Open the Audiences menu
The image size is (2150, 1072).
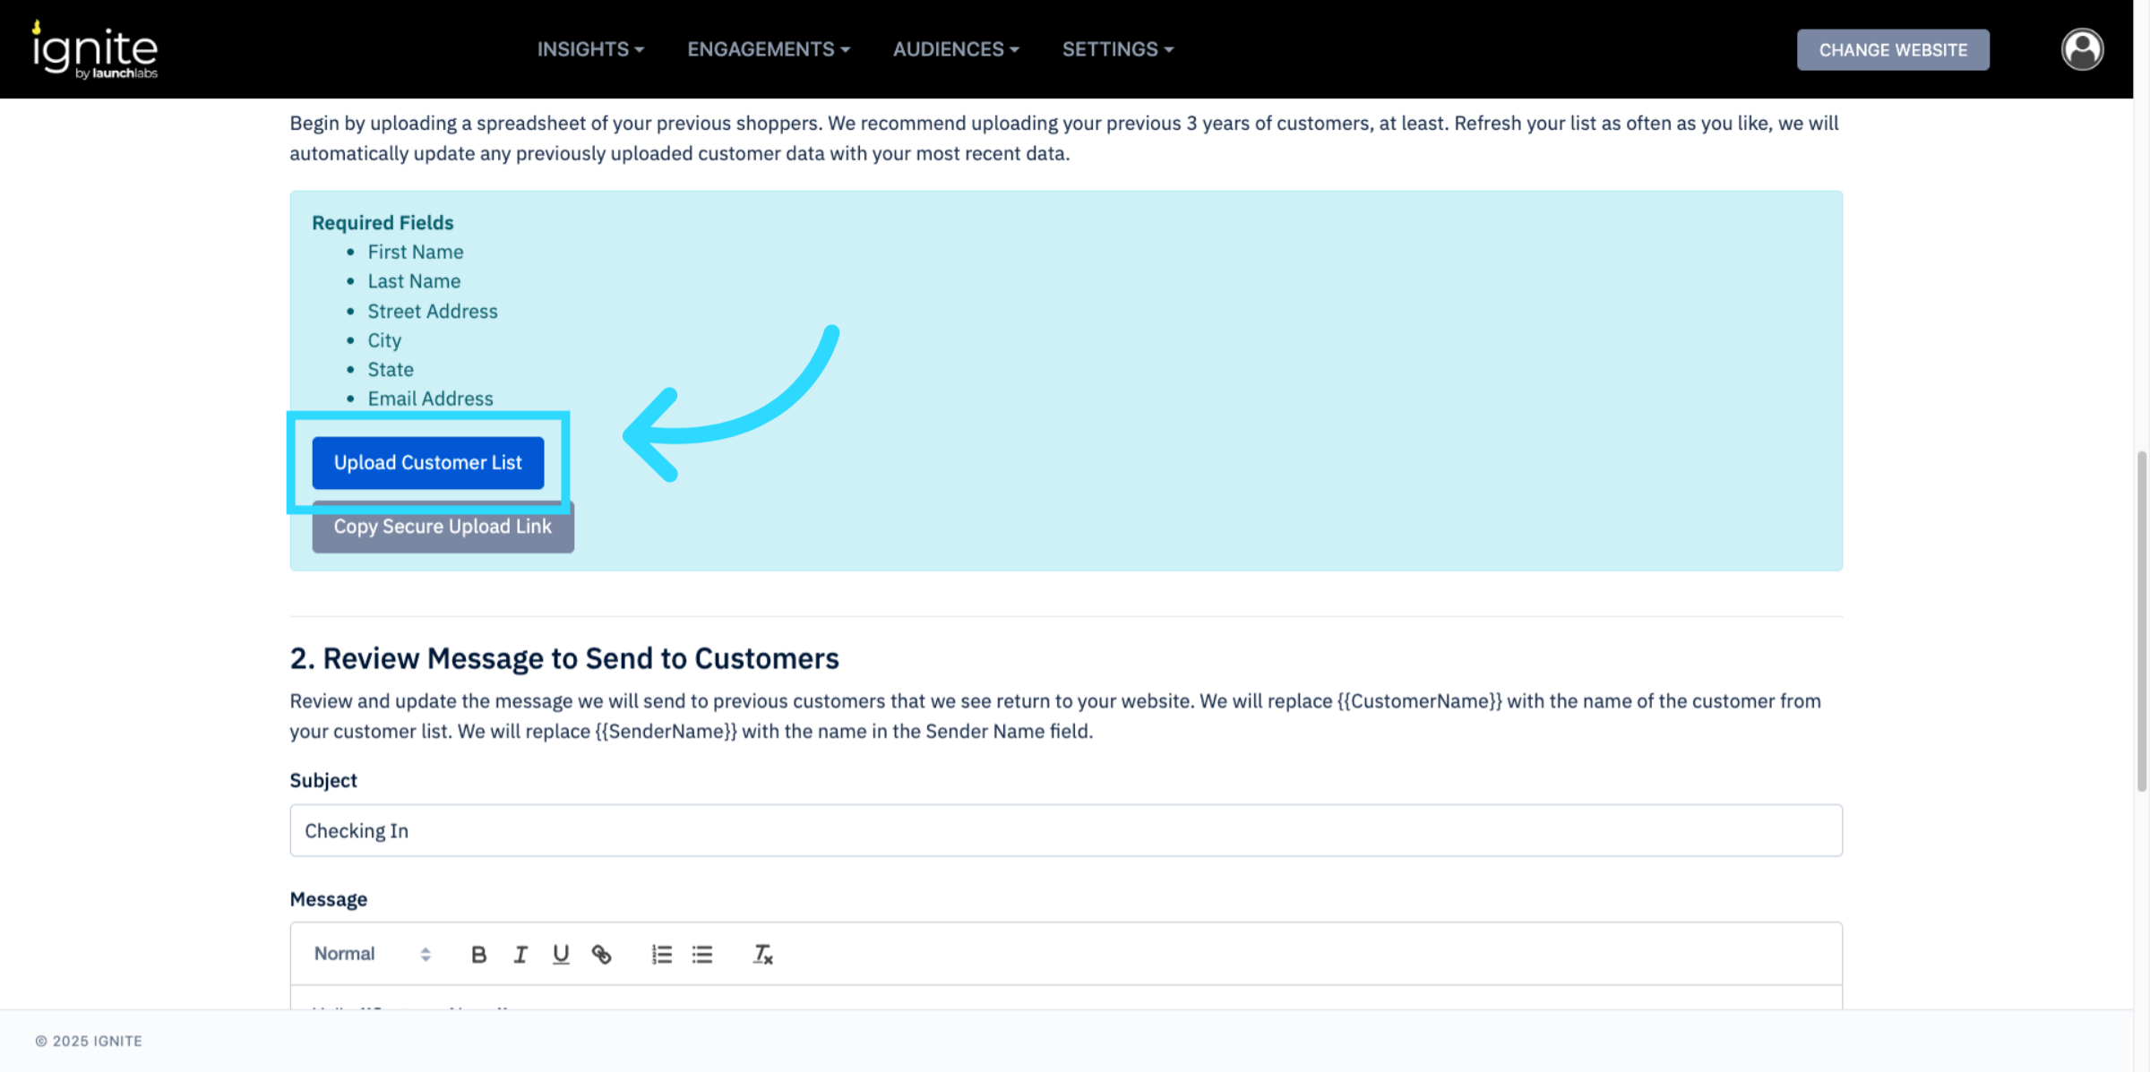point(955,49)
